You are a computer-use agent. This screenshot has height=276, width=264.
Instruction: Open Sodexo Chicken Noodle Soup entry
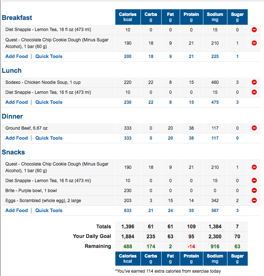(x=43, y=82)
